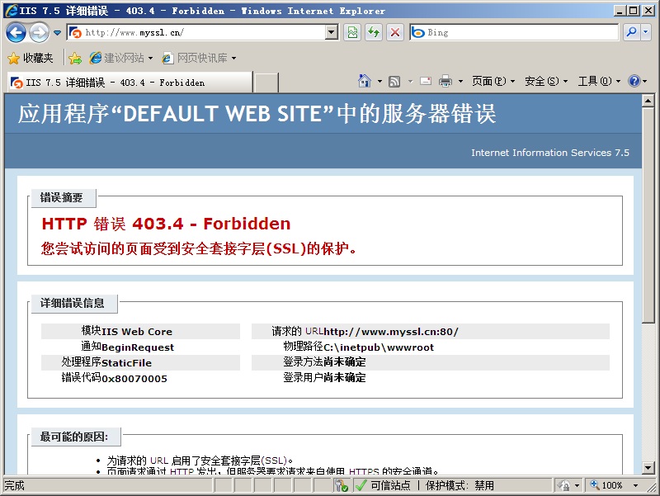
Task: Open the 网页快讯库 web slice gallery
Action: tap(199, 58)
